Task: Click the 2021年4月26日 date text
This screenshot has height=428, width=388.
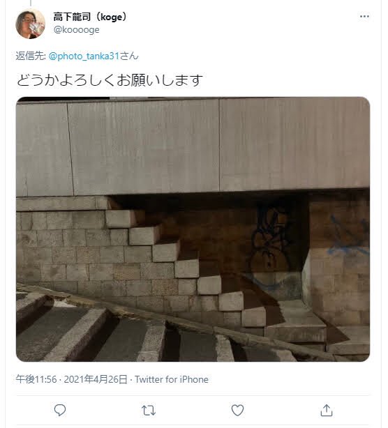Action: [x=96, y=379]
